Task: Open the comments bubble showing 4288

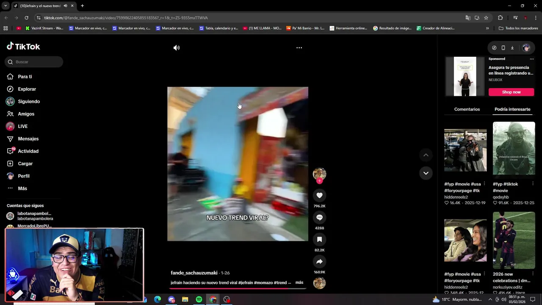Action: tap(319, 217)
